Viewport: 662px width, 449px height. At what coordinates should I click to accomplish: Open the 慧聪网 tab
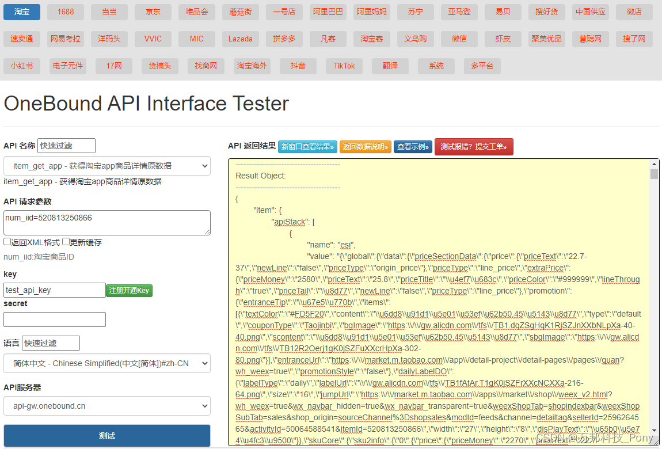pyautogui.click(x=591, y=39)
